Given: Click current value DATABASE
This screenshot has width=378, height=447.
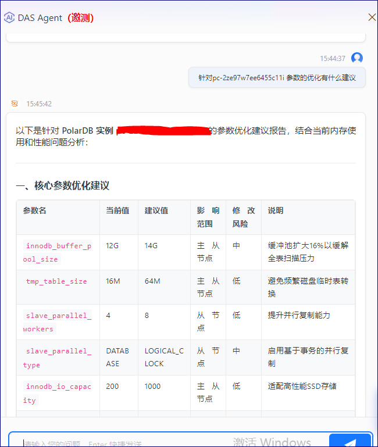Looking at the screenshot, I should pos(117,357).
